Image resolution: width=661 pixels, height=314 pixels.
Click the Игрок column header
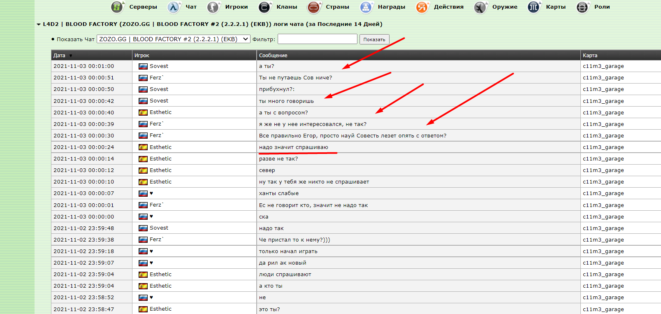click(142, 56)
